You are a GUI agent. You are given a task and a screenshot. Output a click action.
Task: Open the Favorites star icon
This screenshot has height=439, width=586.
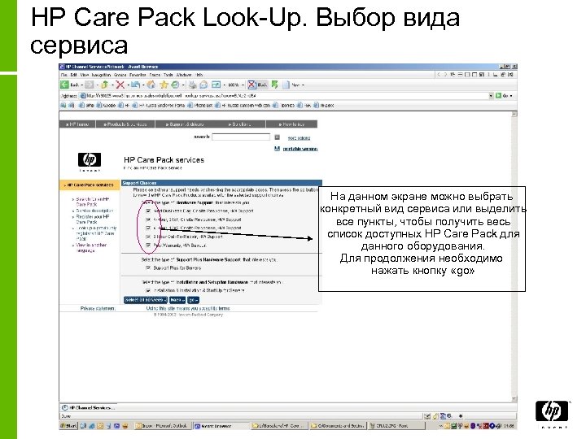tap(164, 85)
